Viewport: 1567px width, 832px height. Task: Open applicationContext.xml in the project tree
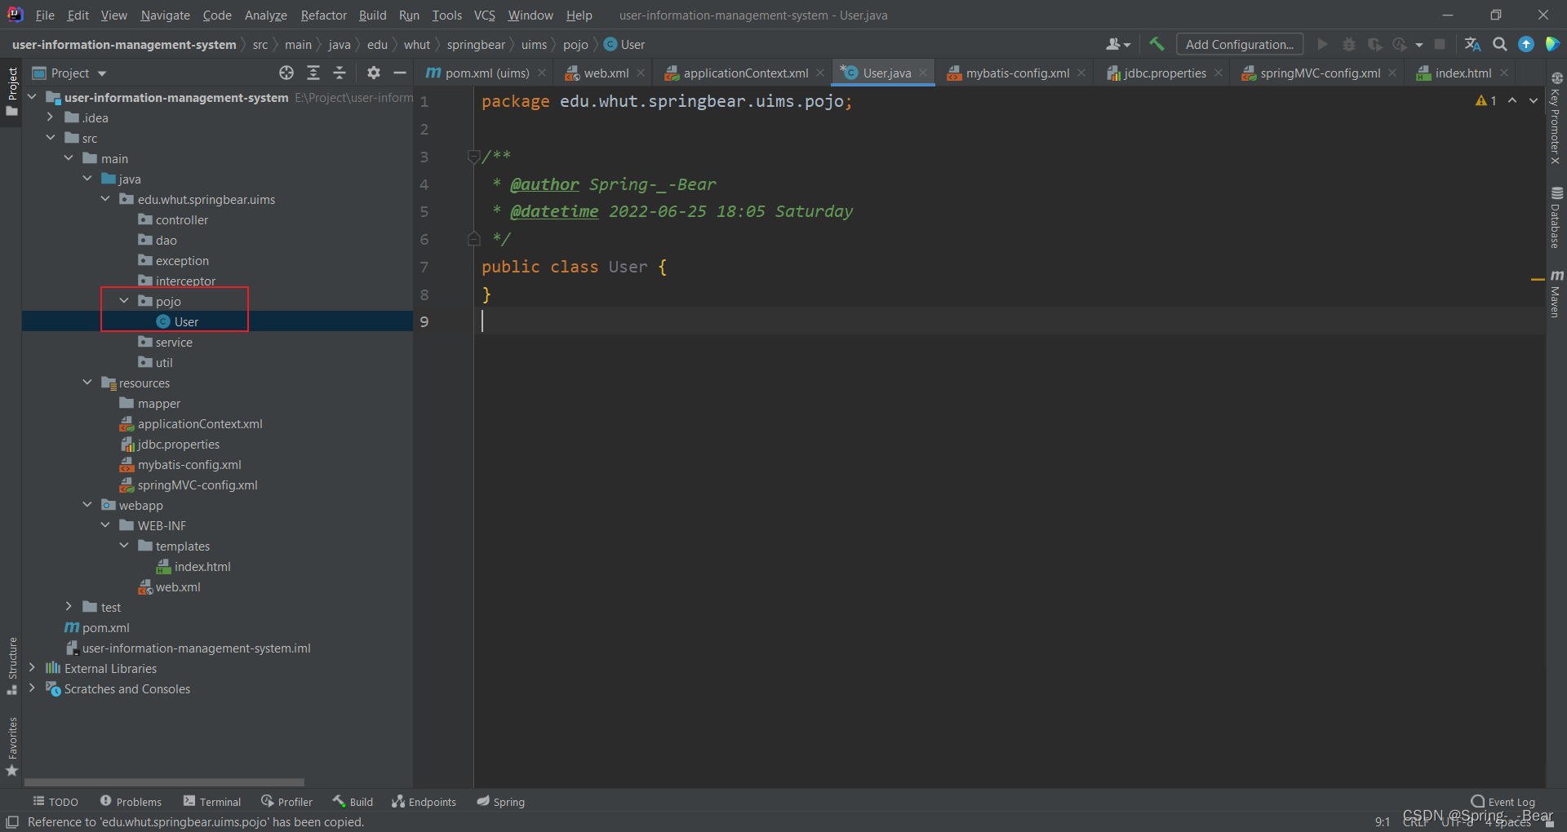pos(199,423)
